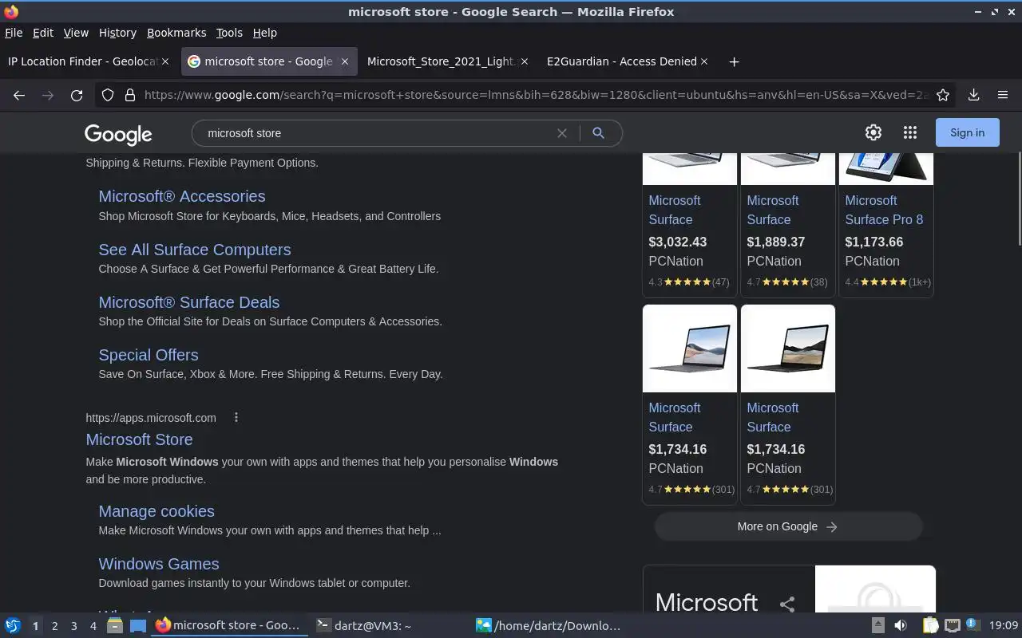
Task: Switch to workspace 4
Action: 93,626
